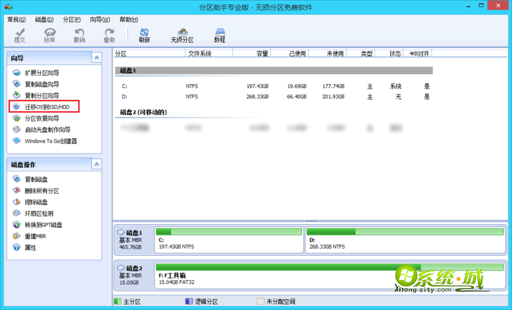Image resolution: width=512 pixels, height=310 pixels.
Task: Select the D: partition usage bar
Action: pos(405,232)
